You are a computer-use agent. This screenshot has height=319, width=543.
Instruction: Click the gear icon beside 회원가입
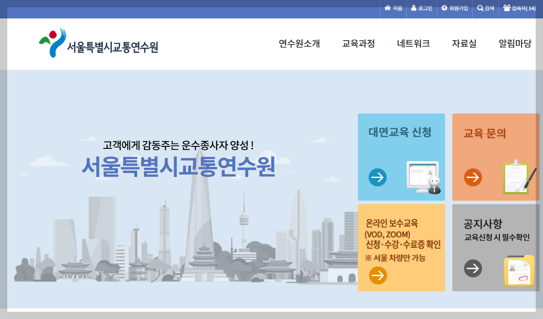point(444,8)
